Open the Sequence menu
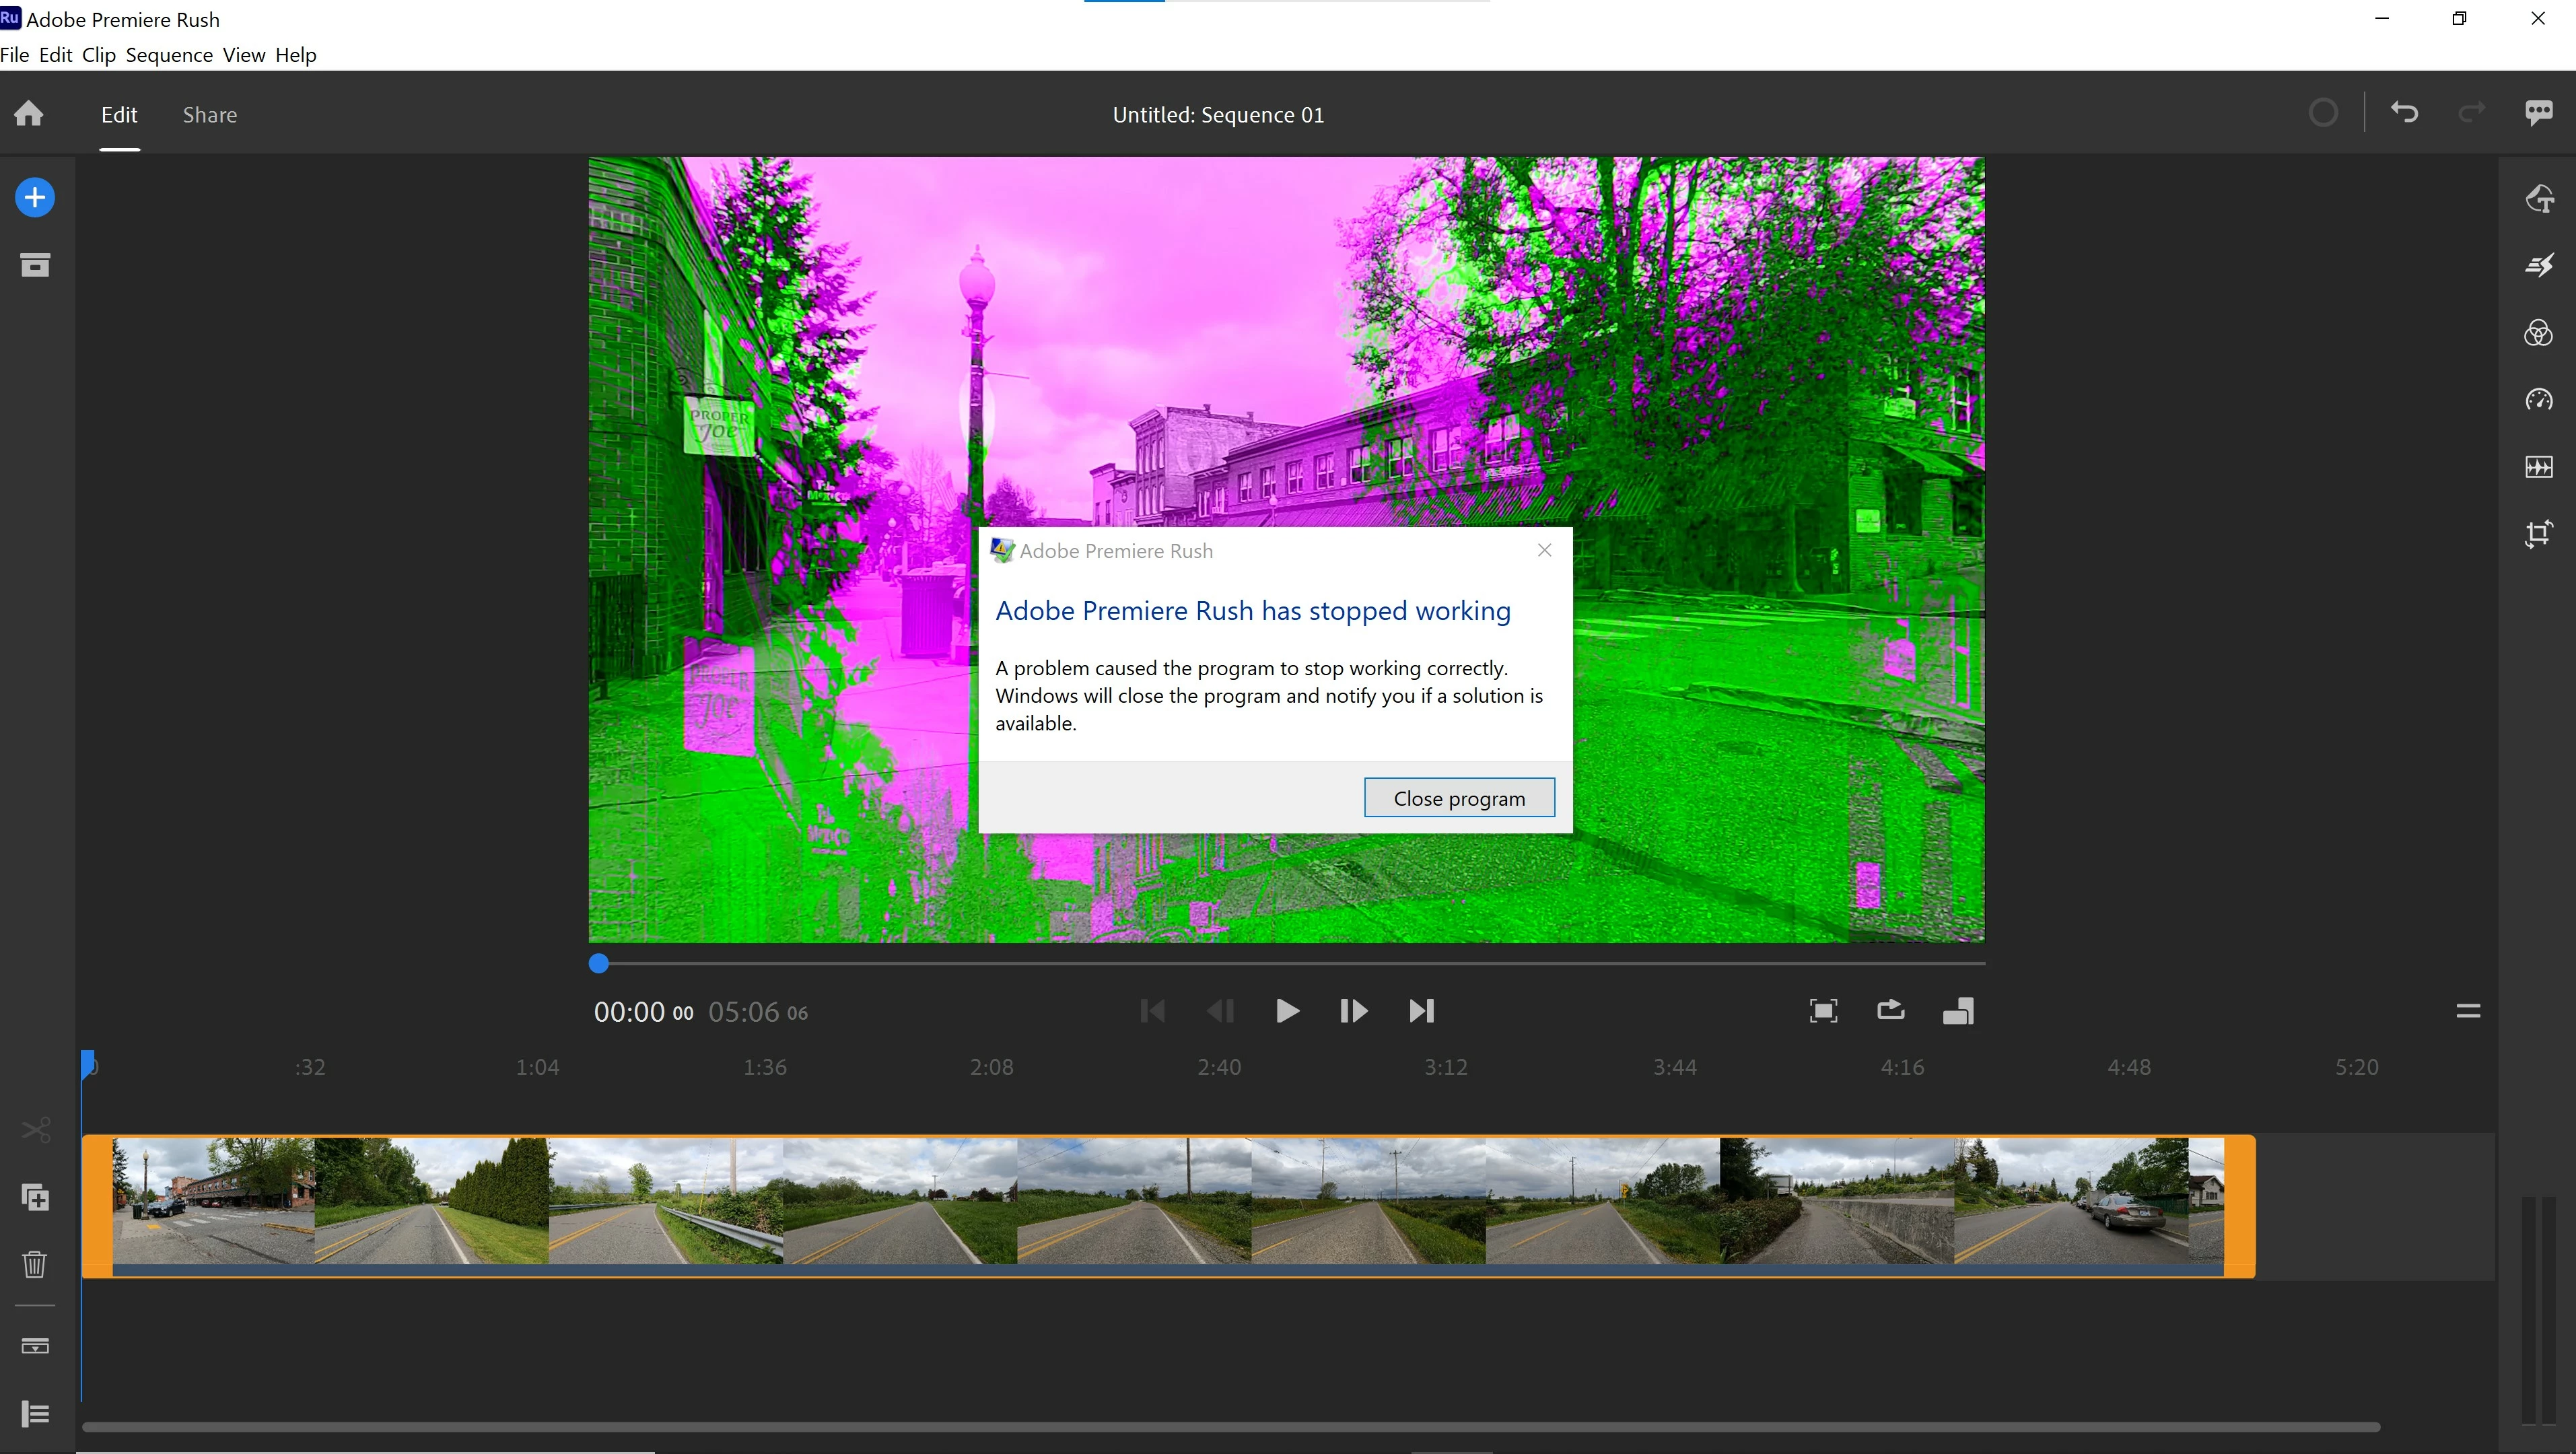 [x=169, y=55]
